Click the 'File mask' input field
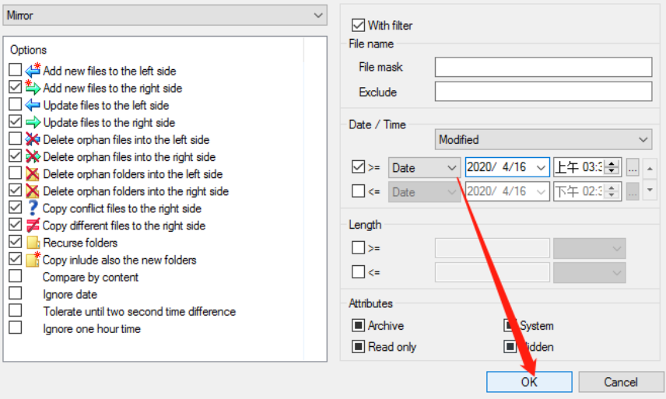This screenshot has height=399, width=666. 543,67
